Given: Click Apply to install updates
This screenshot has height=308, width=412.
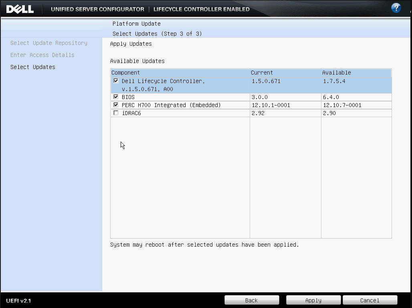Looking at the screenshot, I should [x=313, y=300].
